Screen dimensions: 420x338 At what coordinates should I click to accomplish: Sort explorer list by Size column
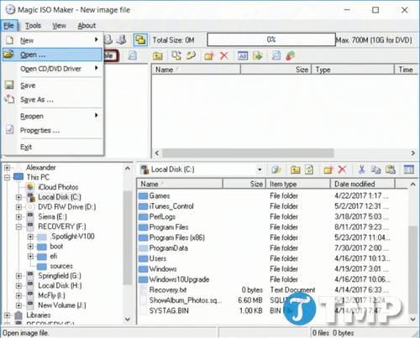tap(244, 184)
